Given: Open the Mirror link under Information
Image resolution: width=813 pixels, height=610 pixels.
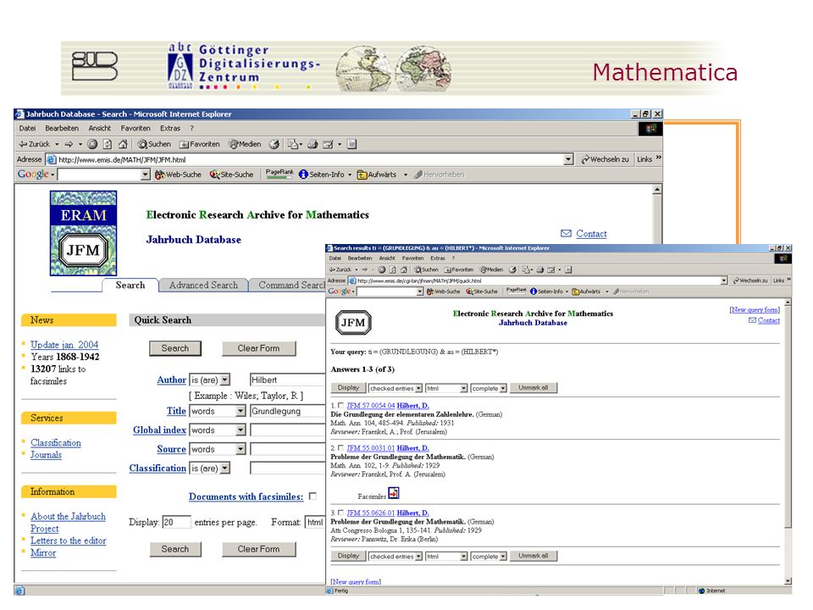Looking at the screenshot, I should click(x=43, y=553).
